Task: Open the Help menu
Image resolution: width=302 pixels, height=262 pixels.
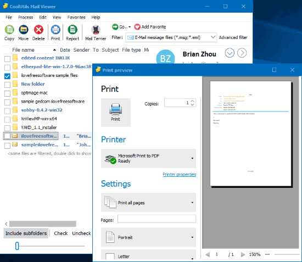Action: click(x=96, y=18)
